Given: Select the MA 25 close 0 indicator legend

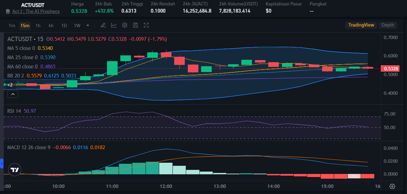Looking at the screenshot, I should 22,57.
